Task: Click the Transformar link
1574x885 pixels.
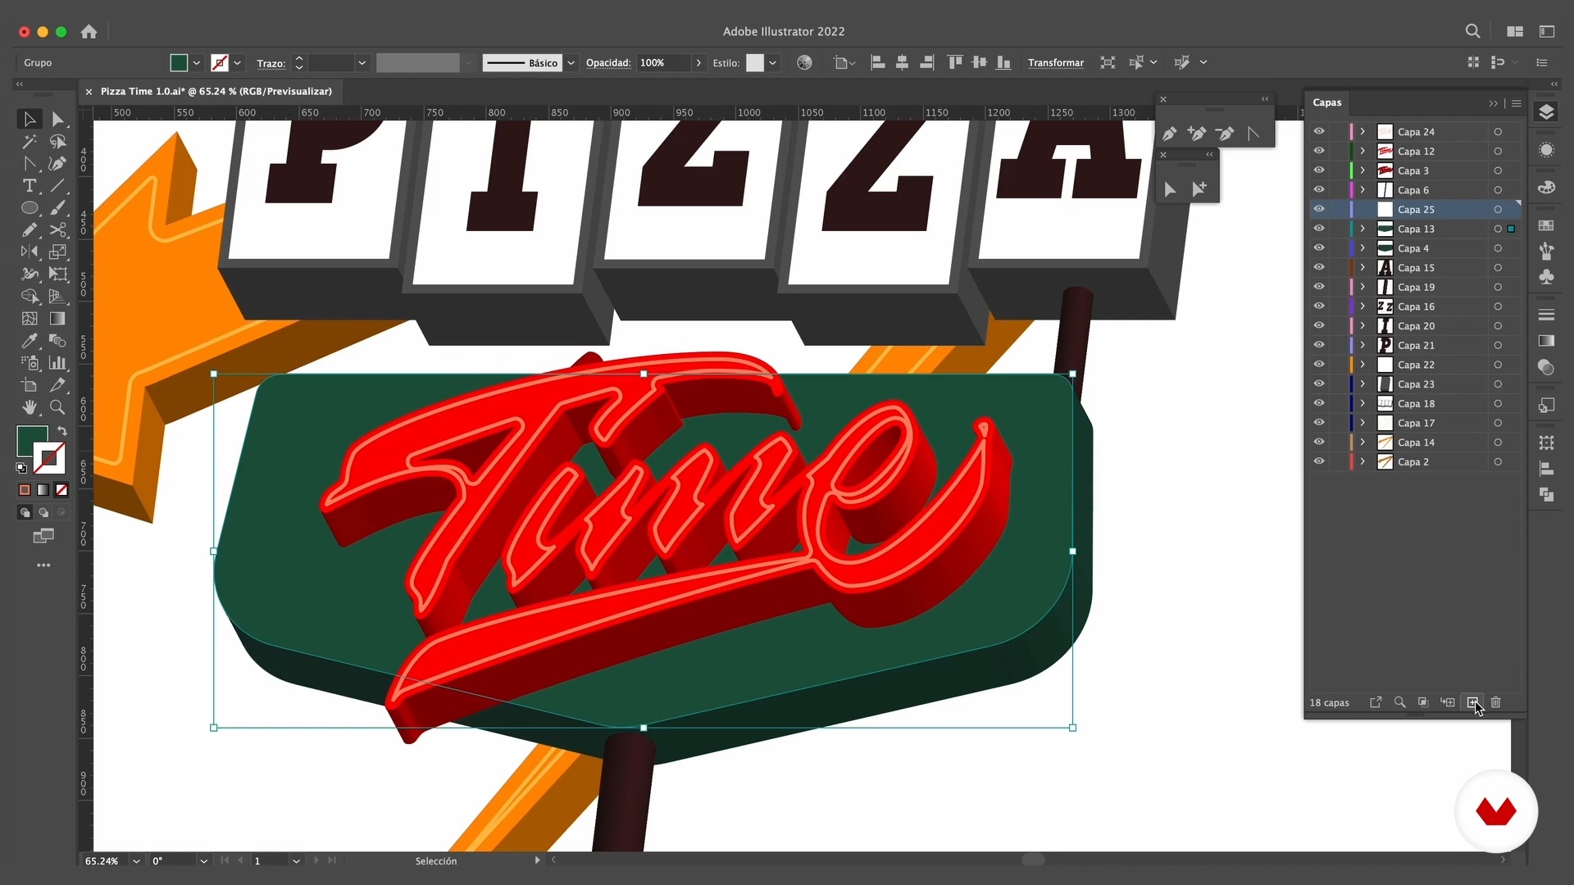Action: click(x=1055, y=63)
